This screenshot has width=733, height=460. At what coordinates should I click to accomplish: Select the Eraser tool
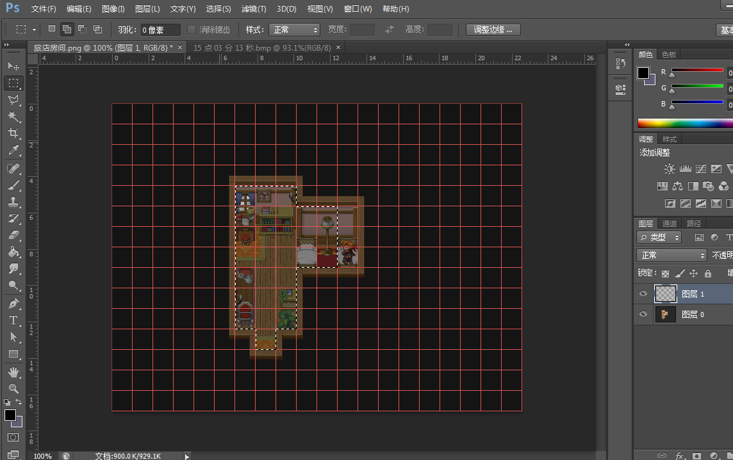click(x=13, y=235)
